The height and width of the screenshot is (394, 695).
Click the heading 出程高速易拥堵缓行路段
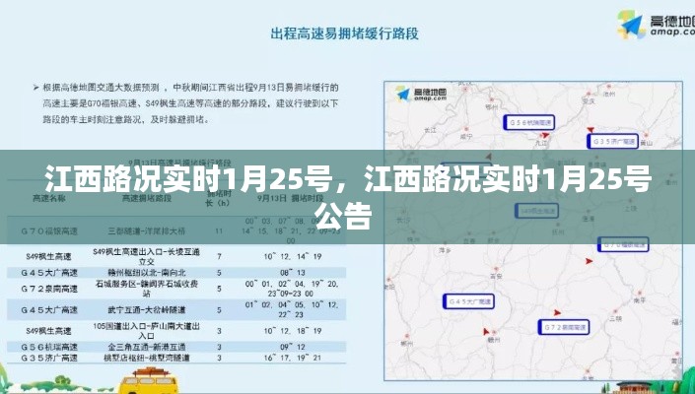(345, 34)
